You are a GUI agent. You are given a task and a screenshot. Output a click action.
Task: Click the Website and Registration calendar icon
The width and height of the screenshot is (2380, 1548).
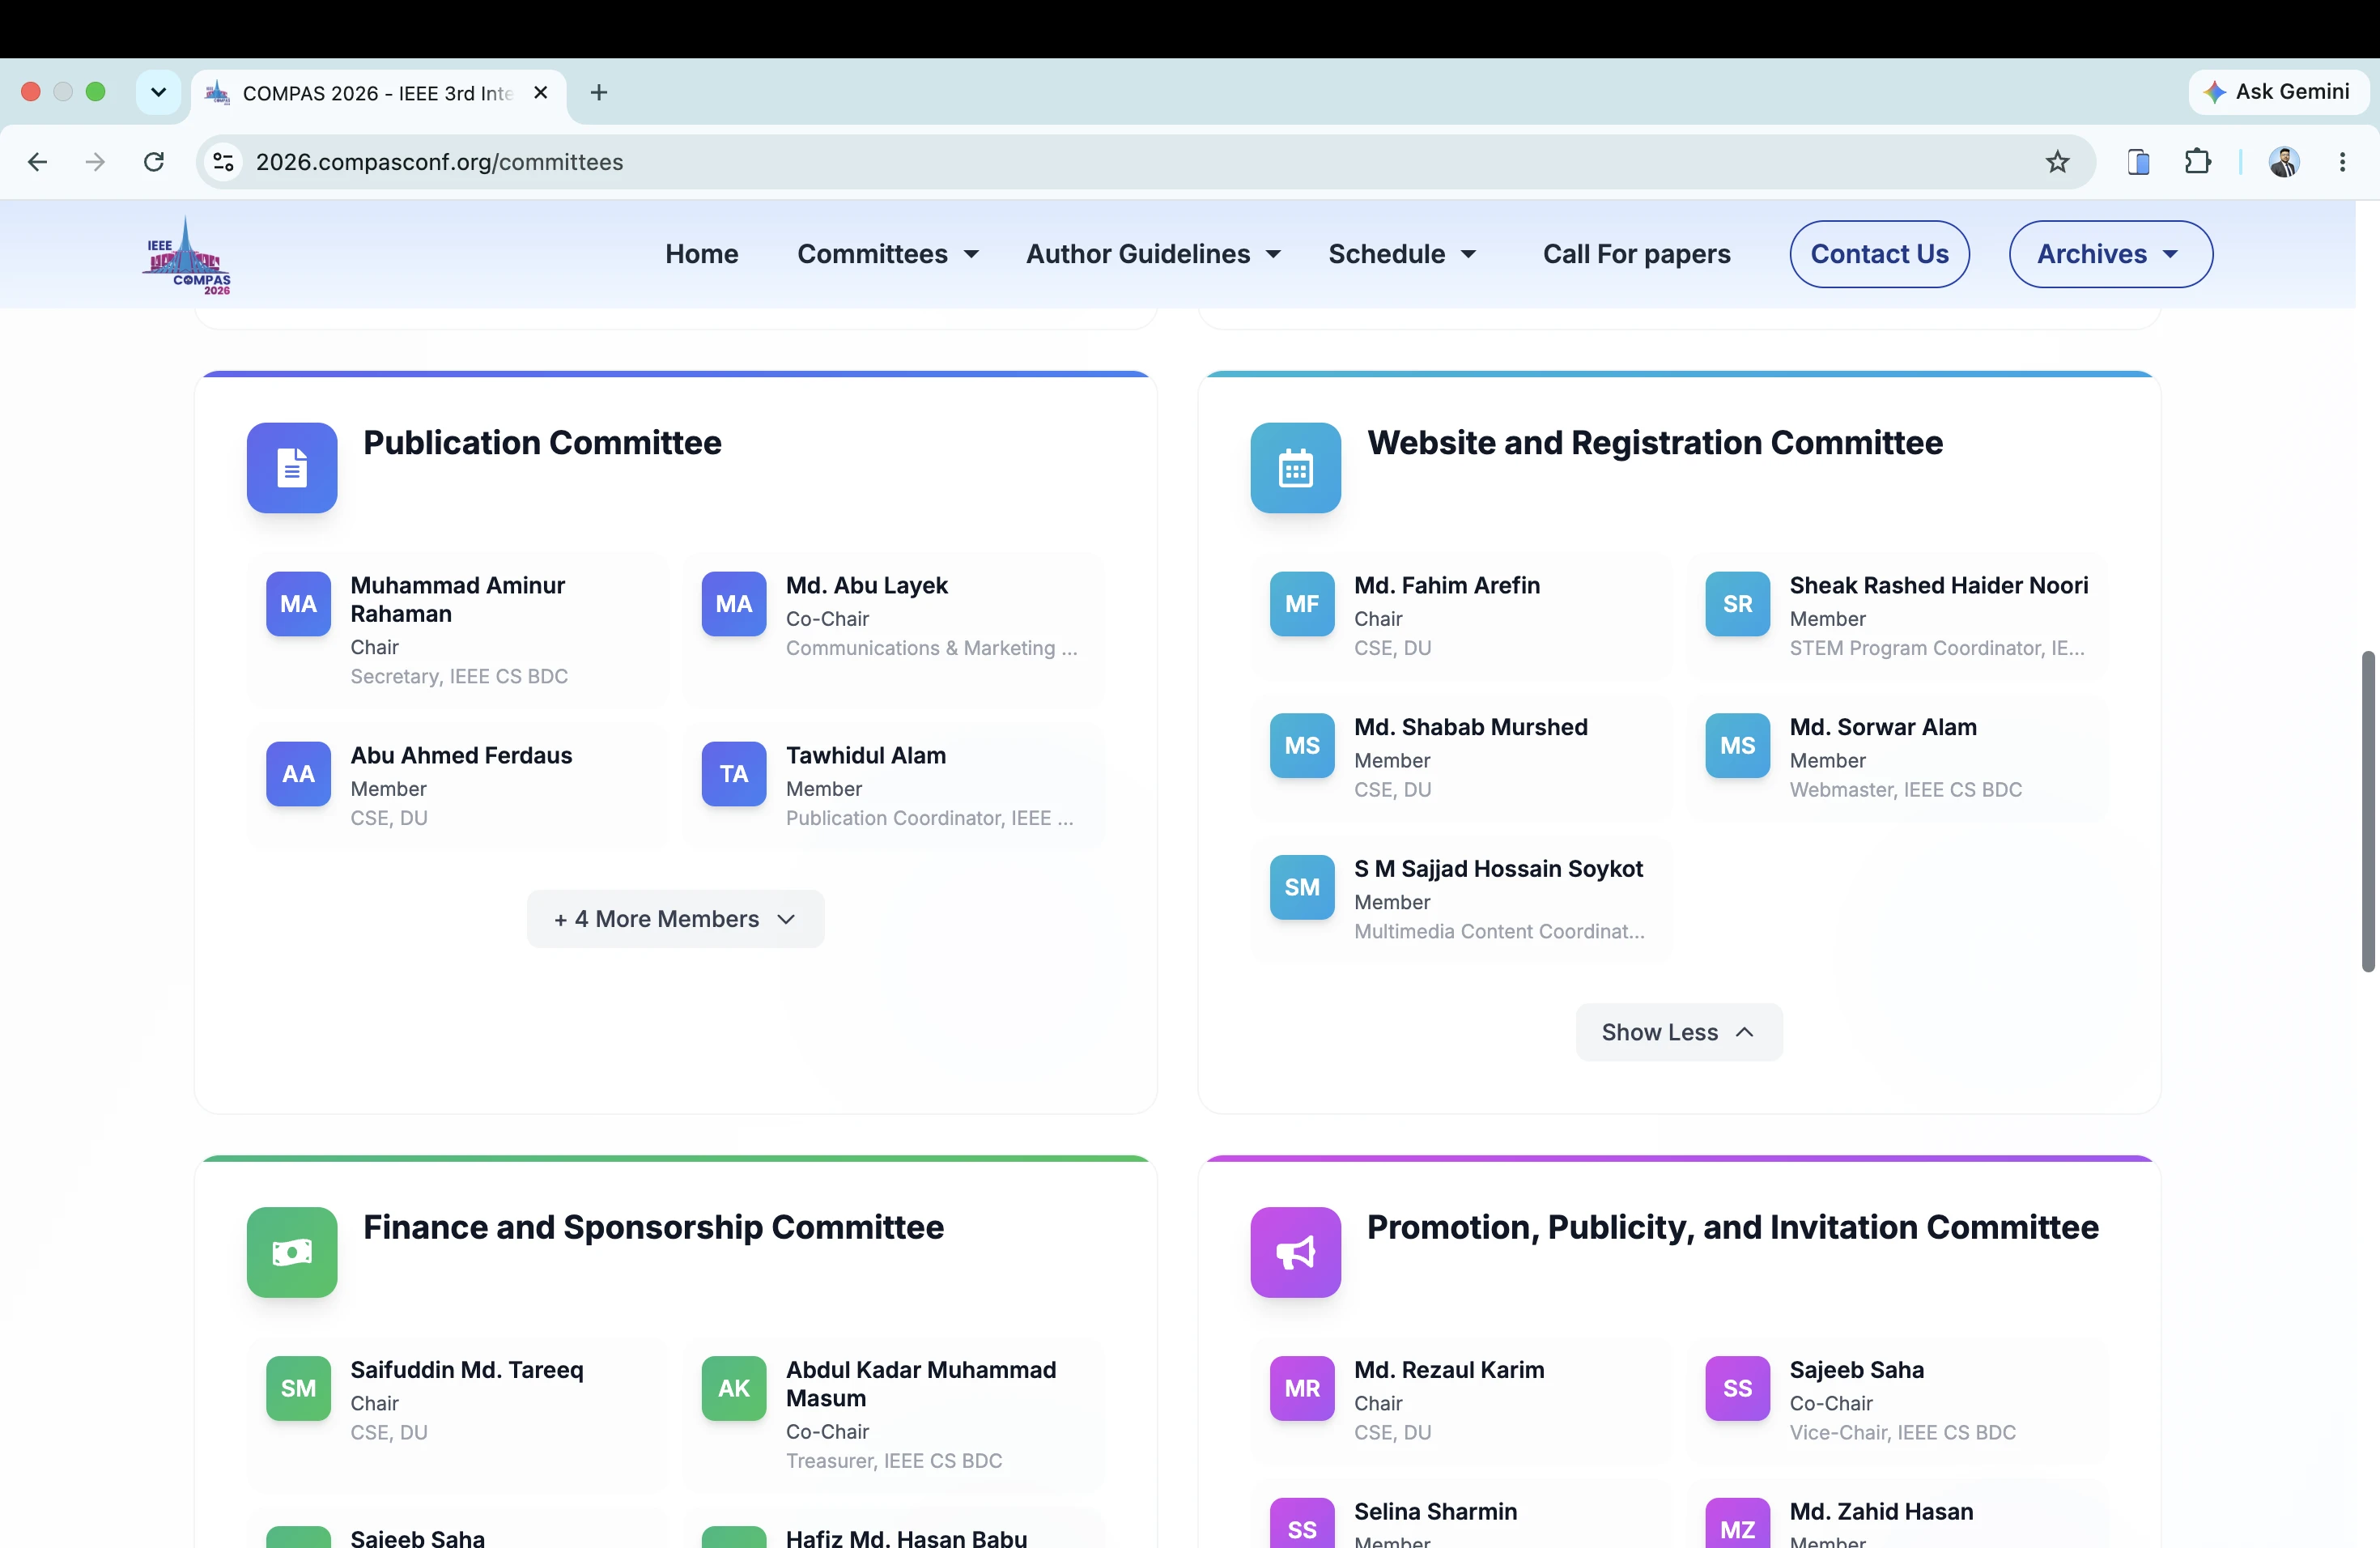click(x=1295, y=468)
